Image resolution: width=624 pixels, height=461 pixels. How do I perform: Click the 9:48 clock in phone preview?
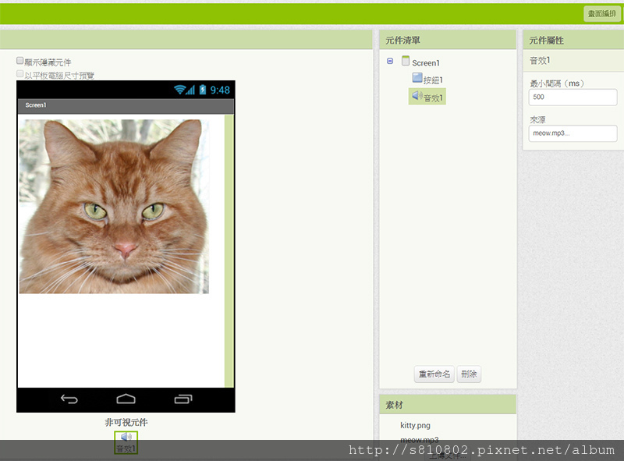point(220,90)
